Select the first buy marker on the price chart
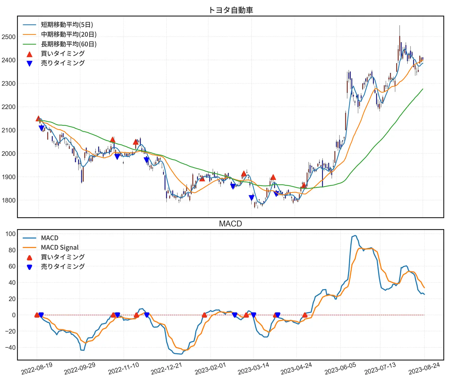This screenshot has height=379, width=455. (x=38, y=118)
